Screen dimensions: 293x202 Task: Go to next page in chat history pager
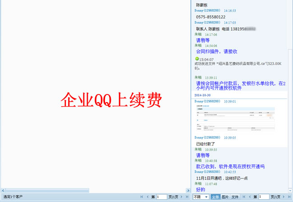(x=284, y=197)
